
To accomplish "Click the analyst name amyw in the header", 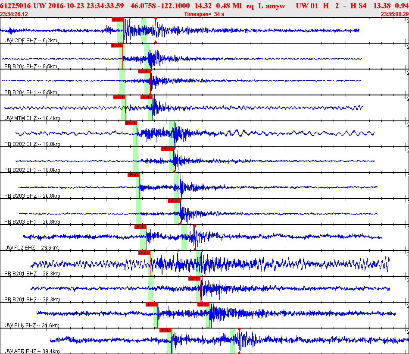I will [275, 6].
